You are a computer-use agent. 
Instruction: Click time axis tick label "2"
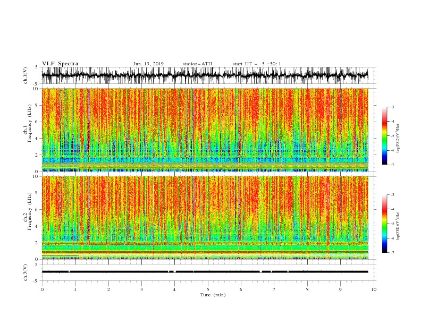(108, 289)
